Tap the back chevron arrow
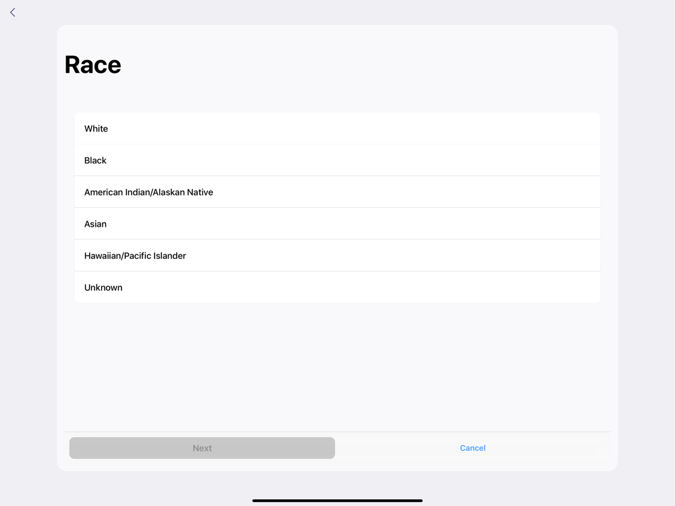Viewport: 675px width, 506px height. coord(13,12)
